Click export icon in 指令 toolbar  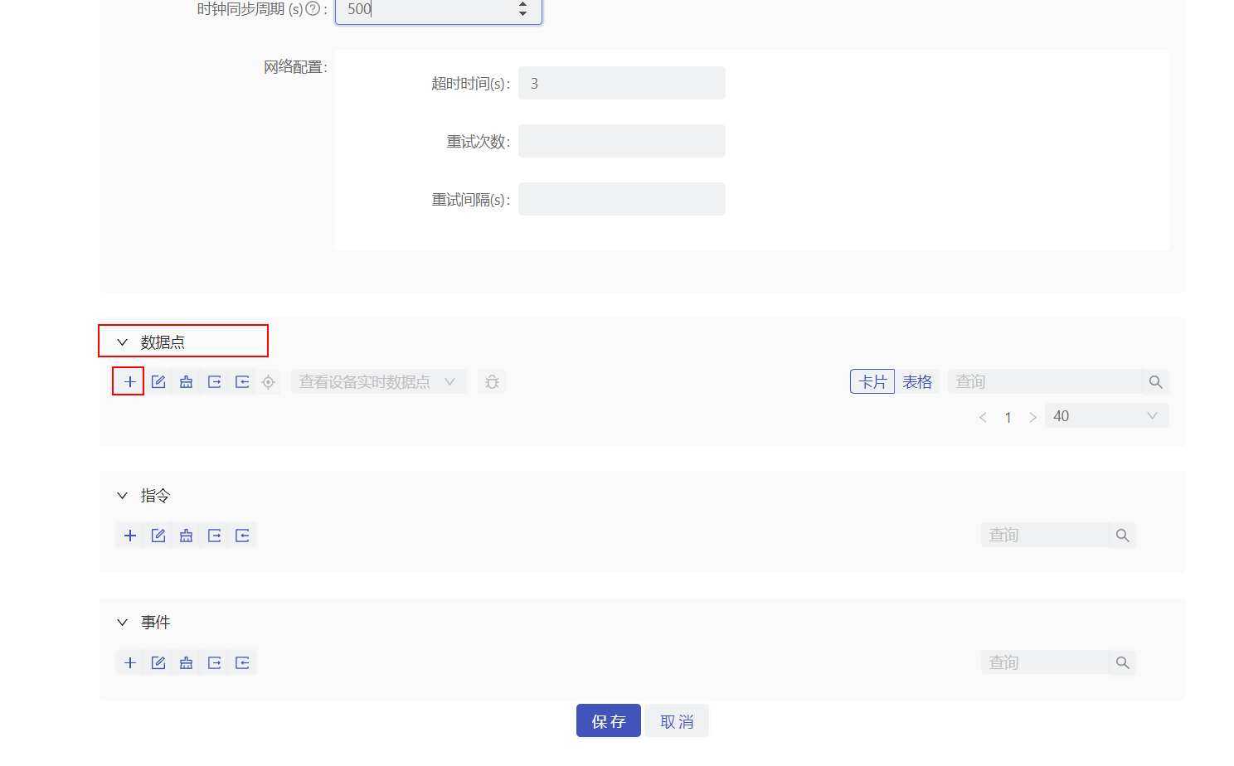[x=214, y=535]
